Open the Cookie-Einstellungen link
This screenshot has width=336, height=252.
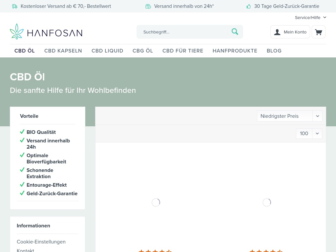tap(41, 242)
